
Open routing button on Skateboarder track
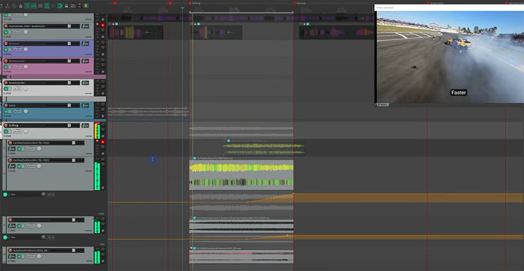click(x=85, y=61)
